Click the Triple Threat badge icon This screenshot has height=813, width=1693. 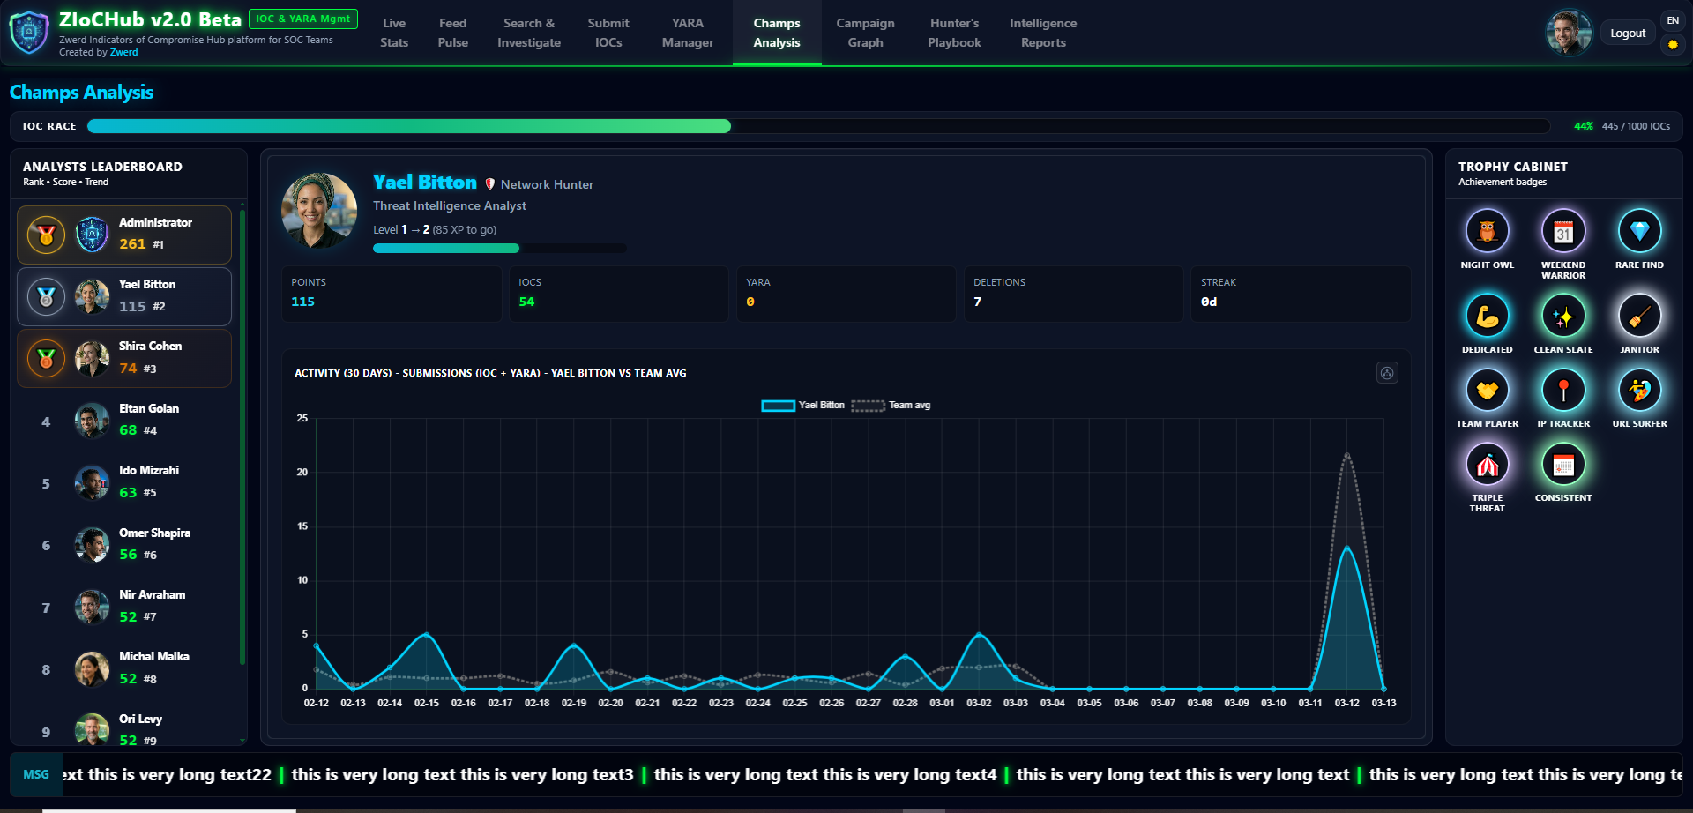[x=1487, y=465]
